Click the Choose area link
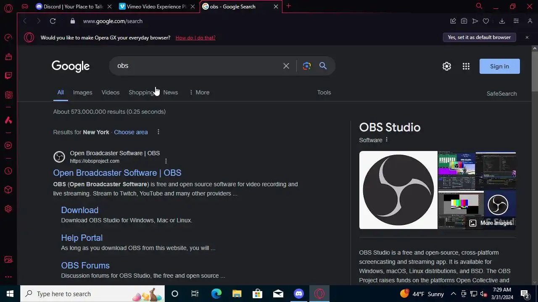Viewport: 538px width, 302px height. (x=131, y=132)
